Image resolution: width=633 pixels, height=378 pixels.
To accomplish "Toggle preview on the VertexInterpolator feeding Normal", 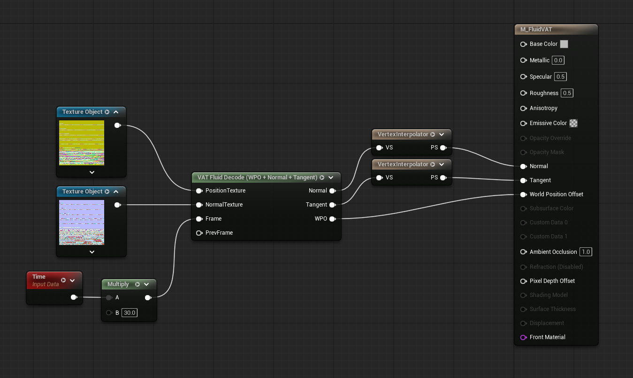I will (433, 134).
